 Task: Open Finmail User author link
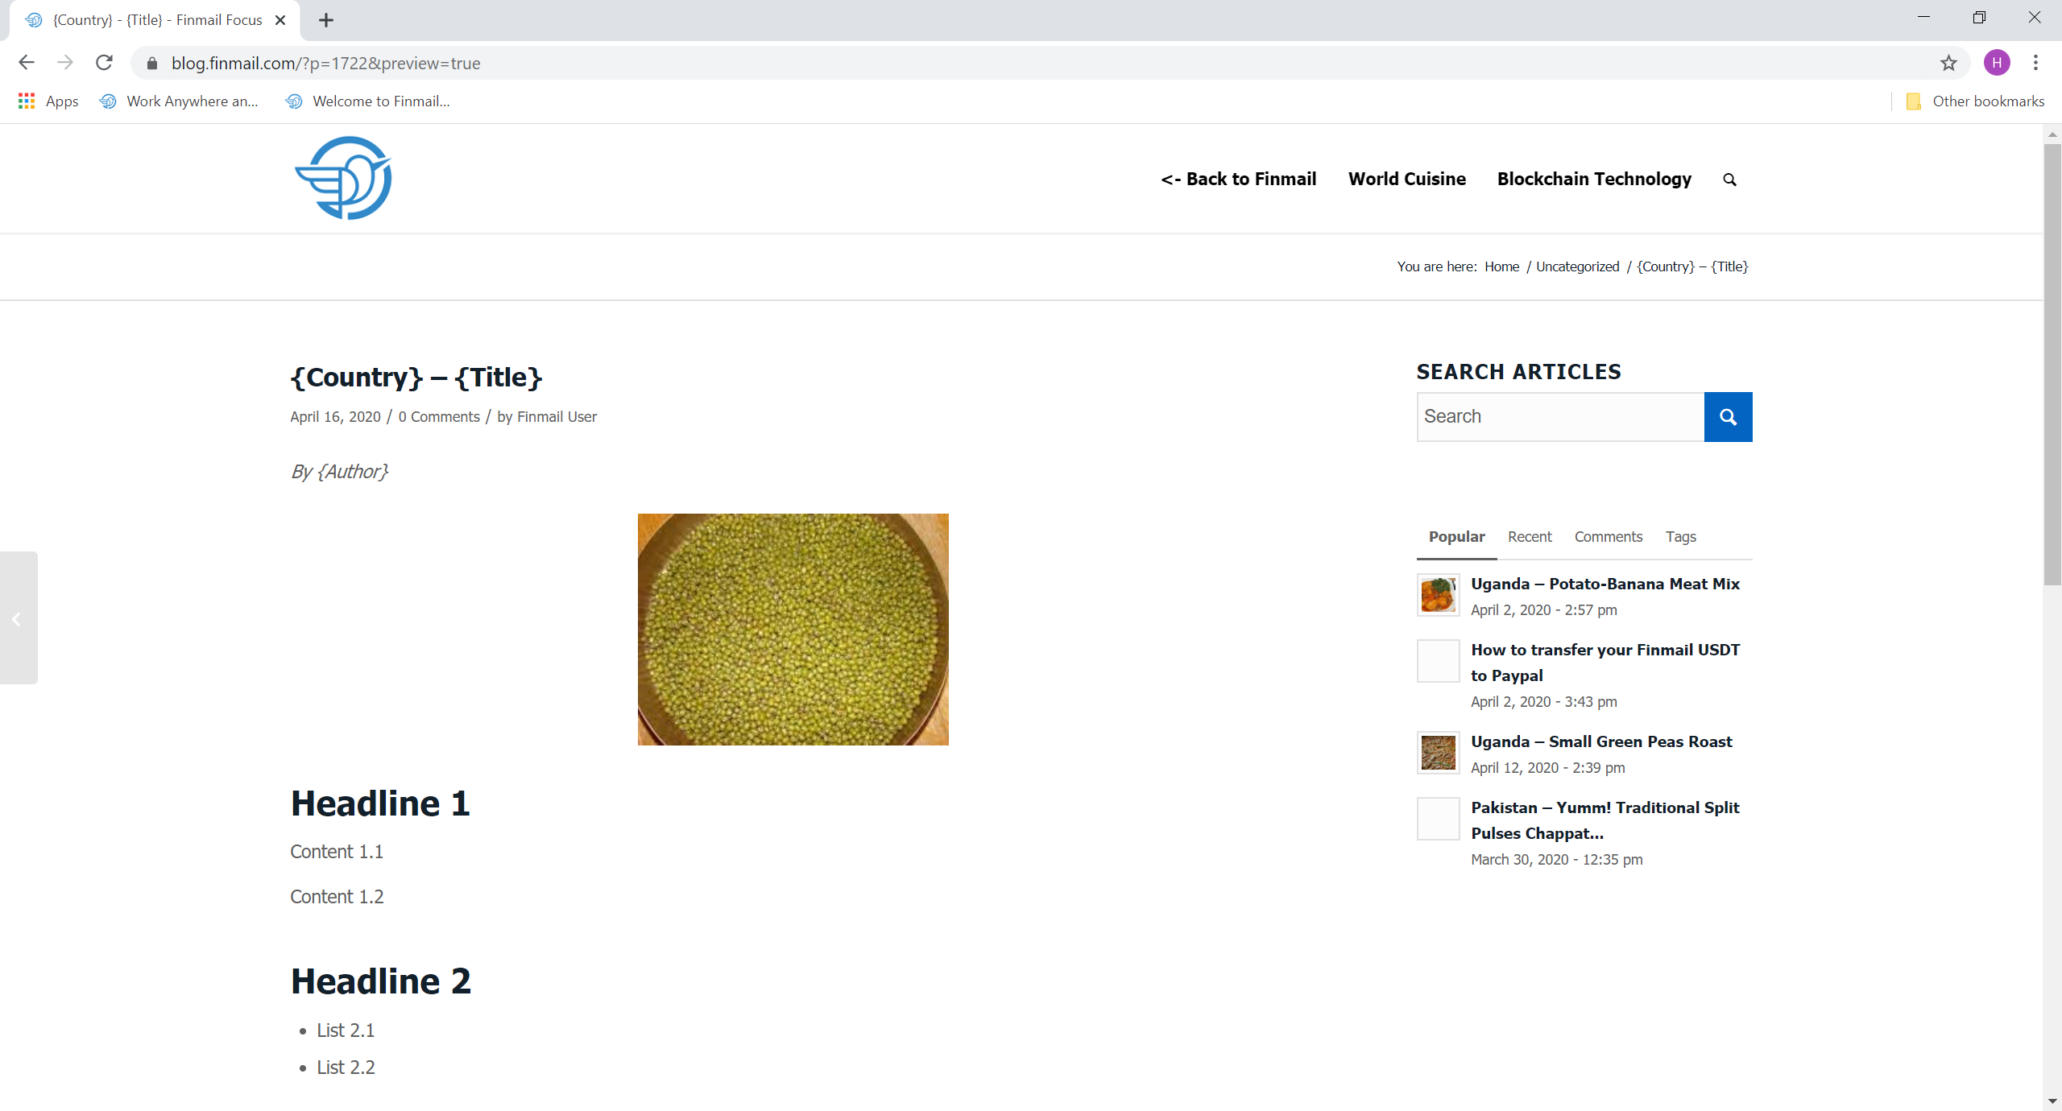[557, 416]
